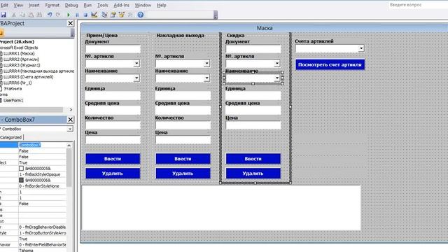Open the Add-Ins menu
The height and width of the screenshot is (252, 448).
tap(121, 5)
